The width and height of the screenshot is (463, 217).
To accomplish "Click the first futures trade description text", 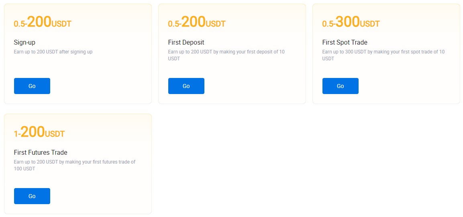I will [74, 165].
